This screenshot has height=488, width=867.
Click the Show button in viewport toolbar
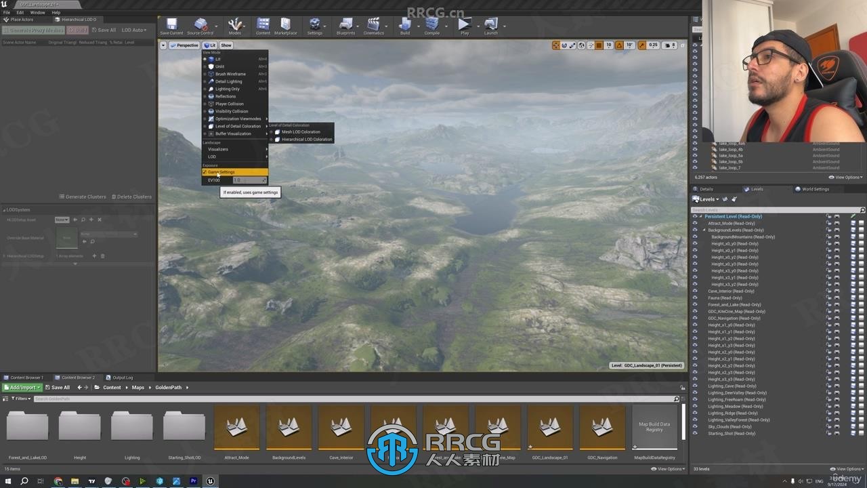tap(226, 45)
